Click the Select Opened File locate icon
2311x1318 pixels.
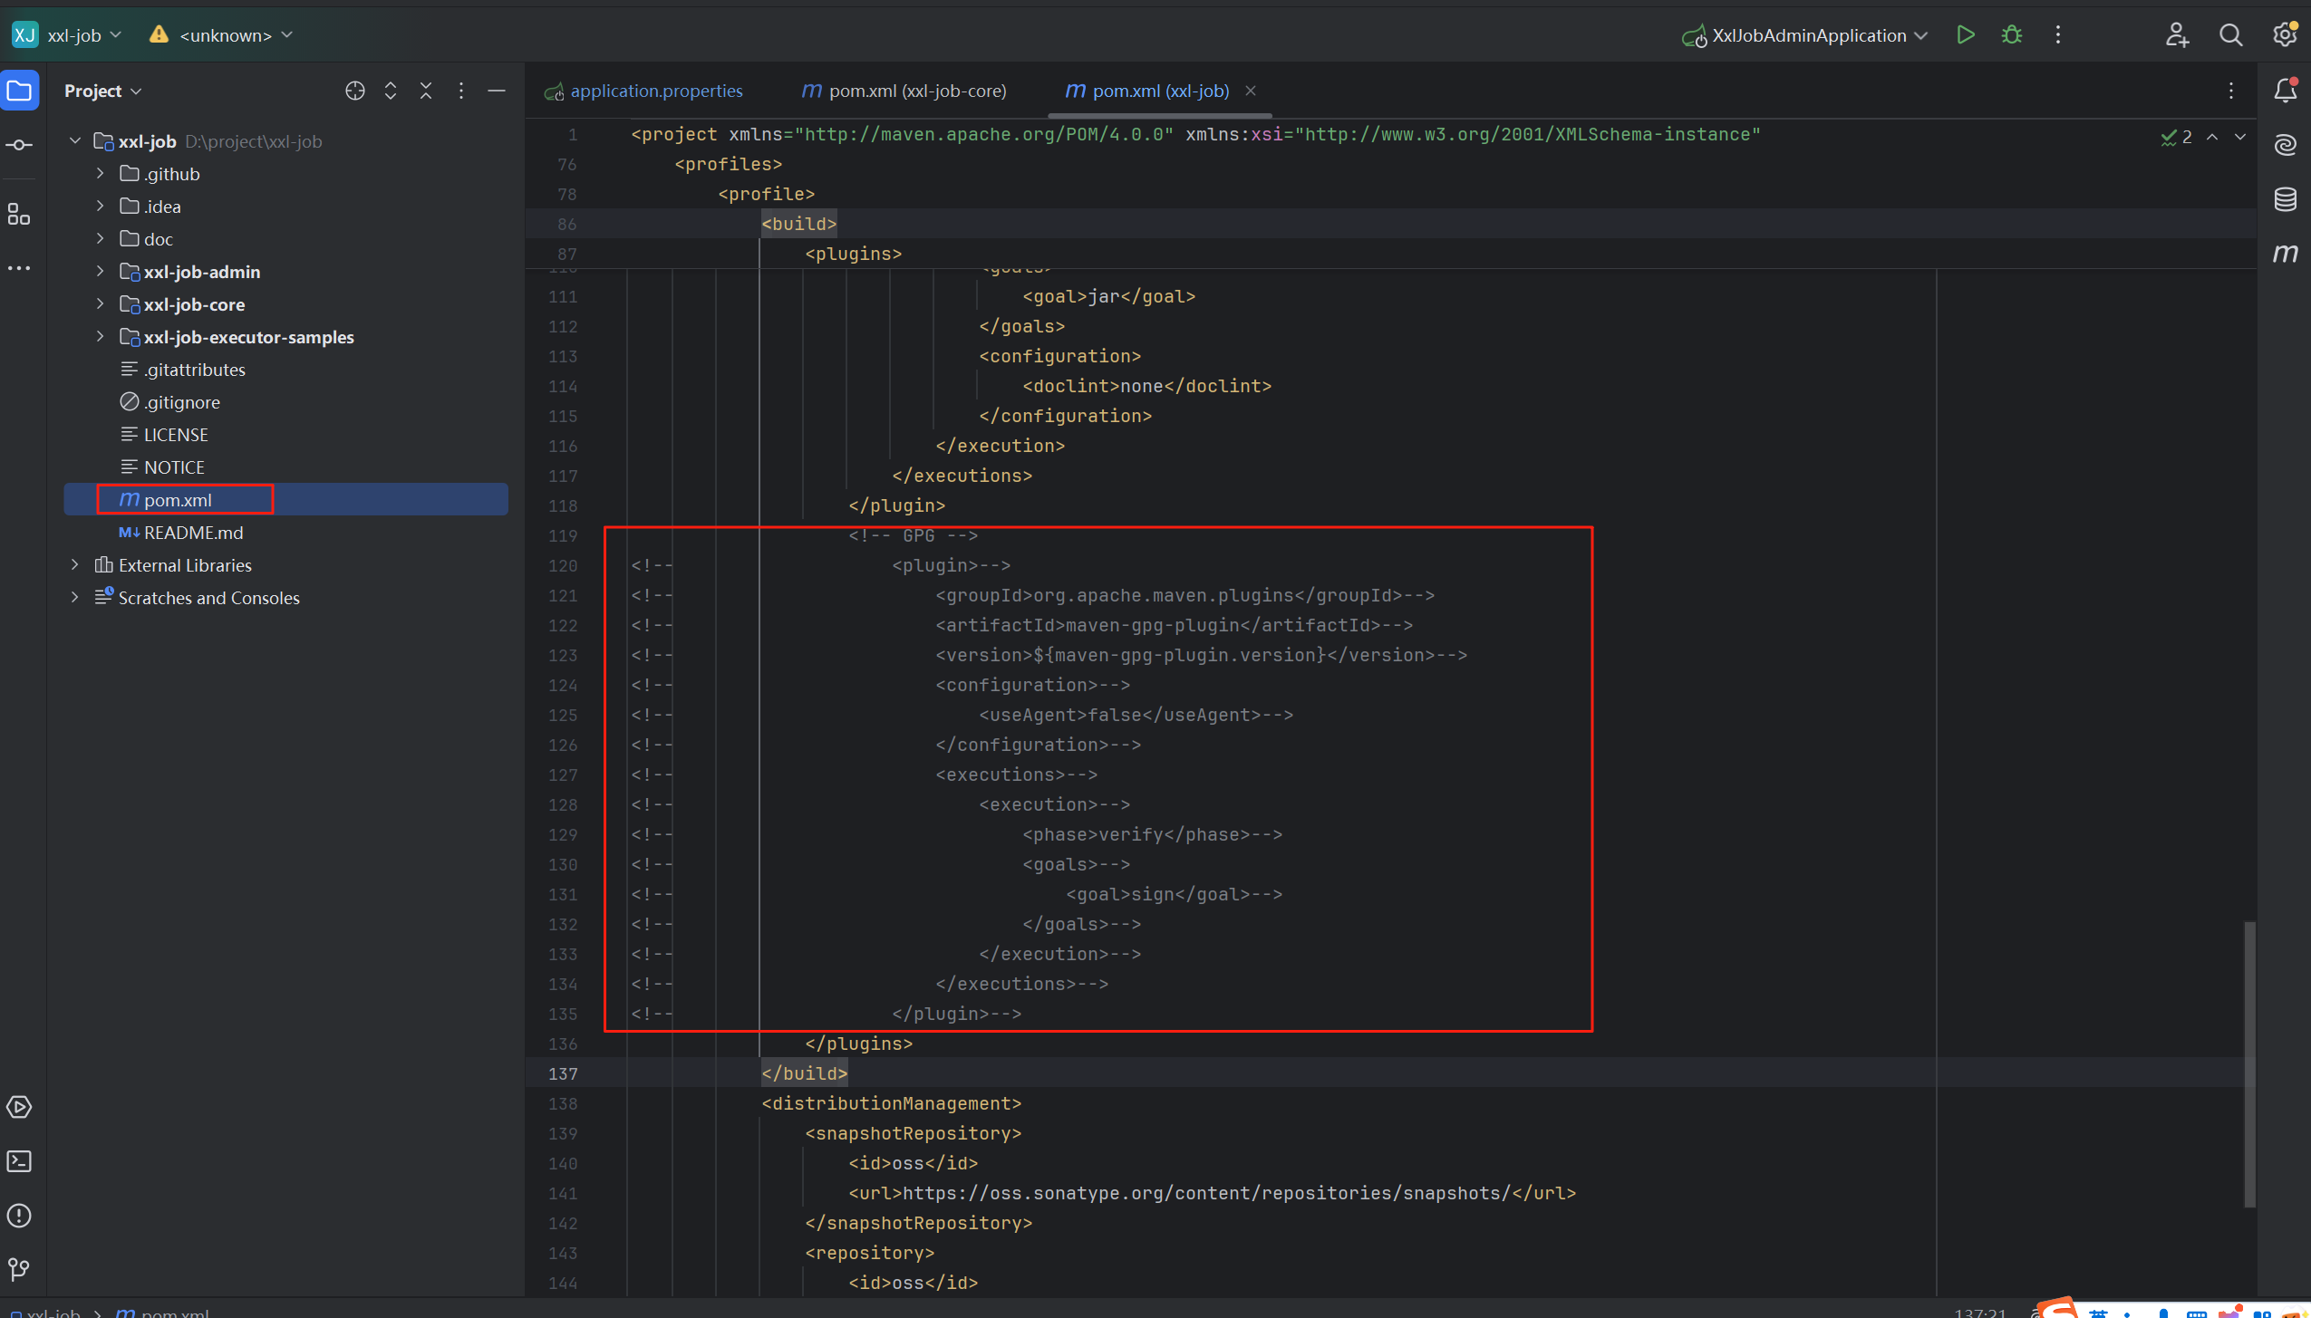[x=355, y=91]
